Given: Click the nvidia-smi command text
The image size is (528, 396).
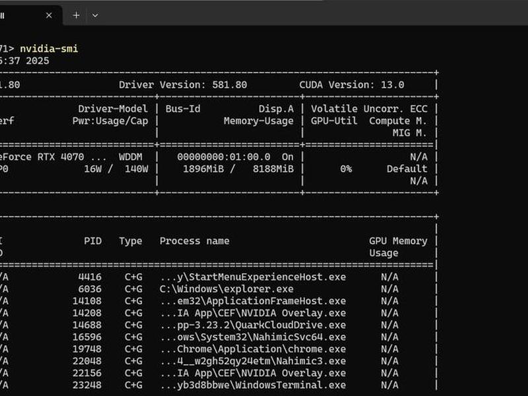Looking at the screenshot, I should click(x=49, y=49).
